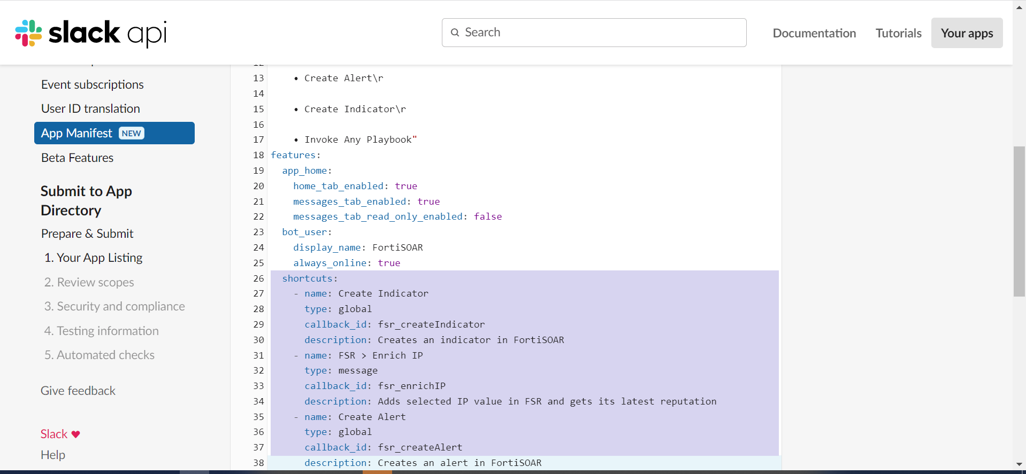
Task: Open the Help link
Action: [x=53, y=455]
